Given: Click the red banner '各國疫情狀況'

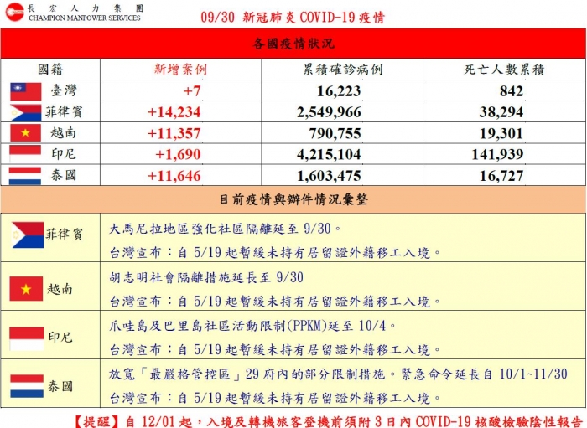Looking at the screenshot, I should pos(293,44).
